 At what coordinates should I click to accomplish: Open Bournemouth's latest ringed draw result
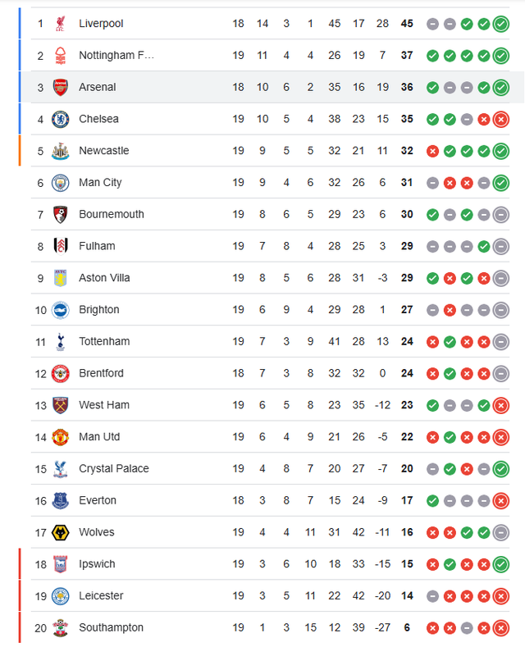500,215
